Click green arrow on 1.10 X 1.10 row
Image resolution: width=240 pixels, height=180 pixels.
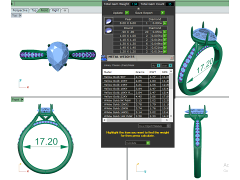[165, 40]
